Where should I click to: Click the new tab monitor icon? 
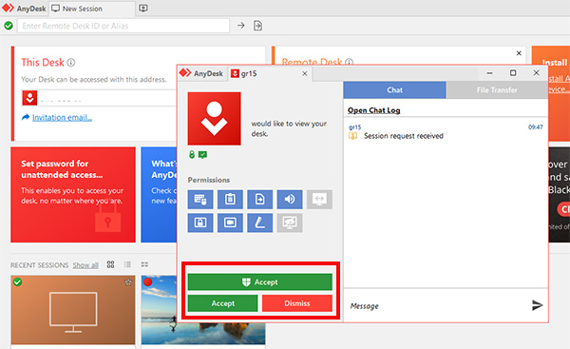(x=143, y=9)
